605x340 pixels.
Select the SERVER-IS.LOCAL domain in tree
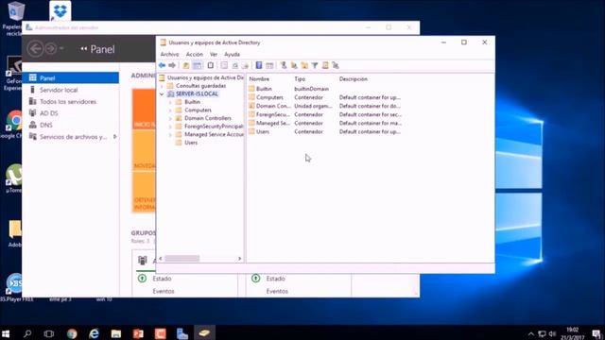197,94
